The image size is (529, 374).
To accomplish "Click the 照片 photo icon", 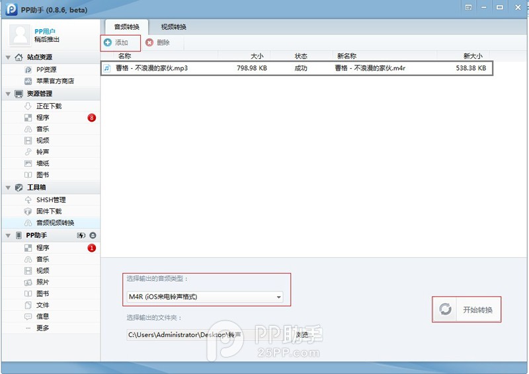I will [x=28, y=282].
